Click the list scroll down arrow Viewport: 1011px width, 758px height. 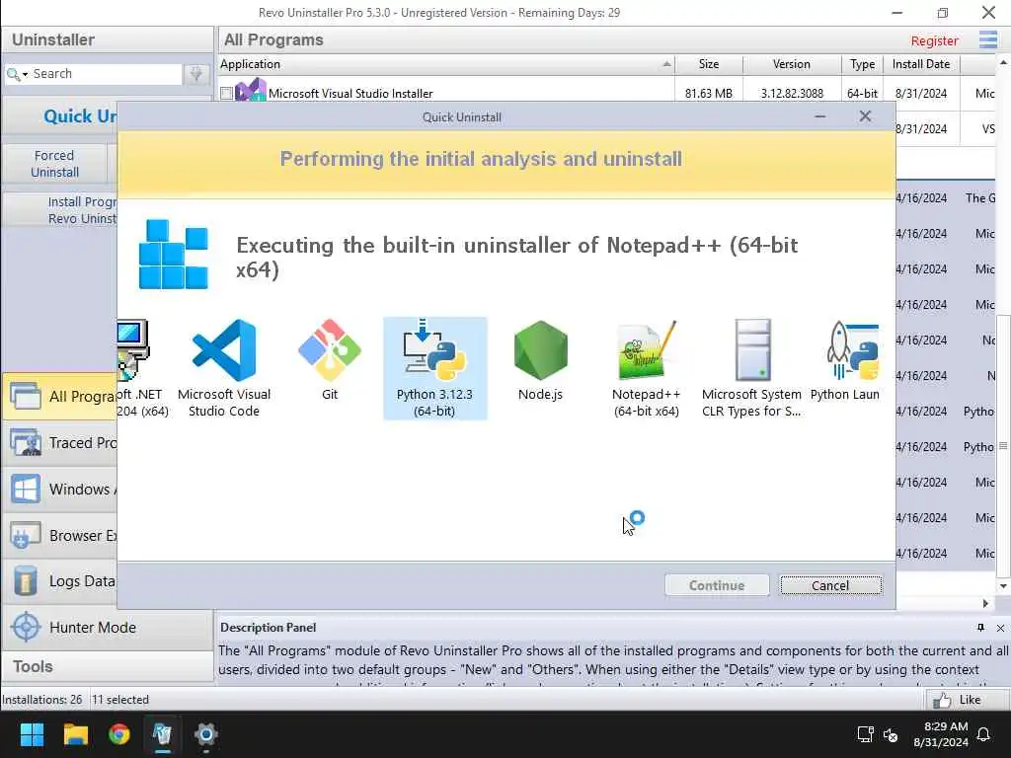(1003, 586)
